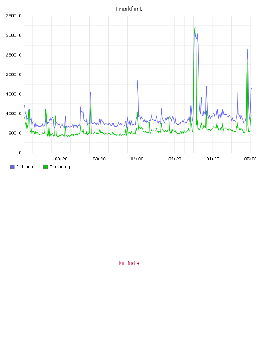258x347 pixels.
Task: Click the 1000.0 y-axis label
Action: 14,114
